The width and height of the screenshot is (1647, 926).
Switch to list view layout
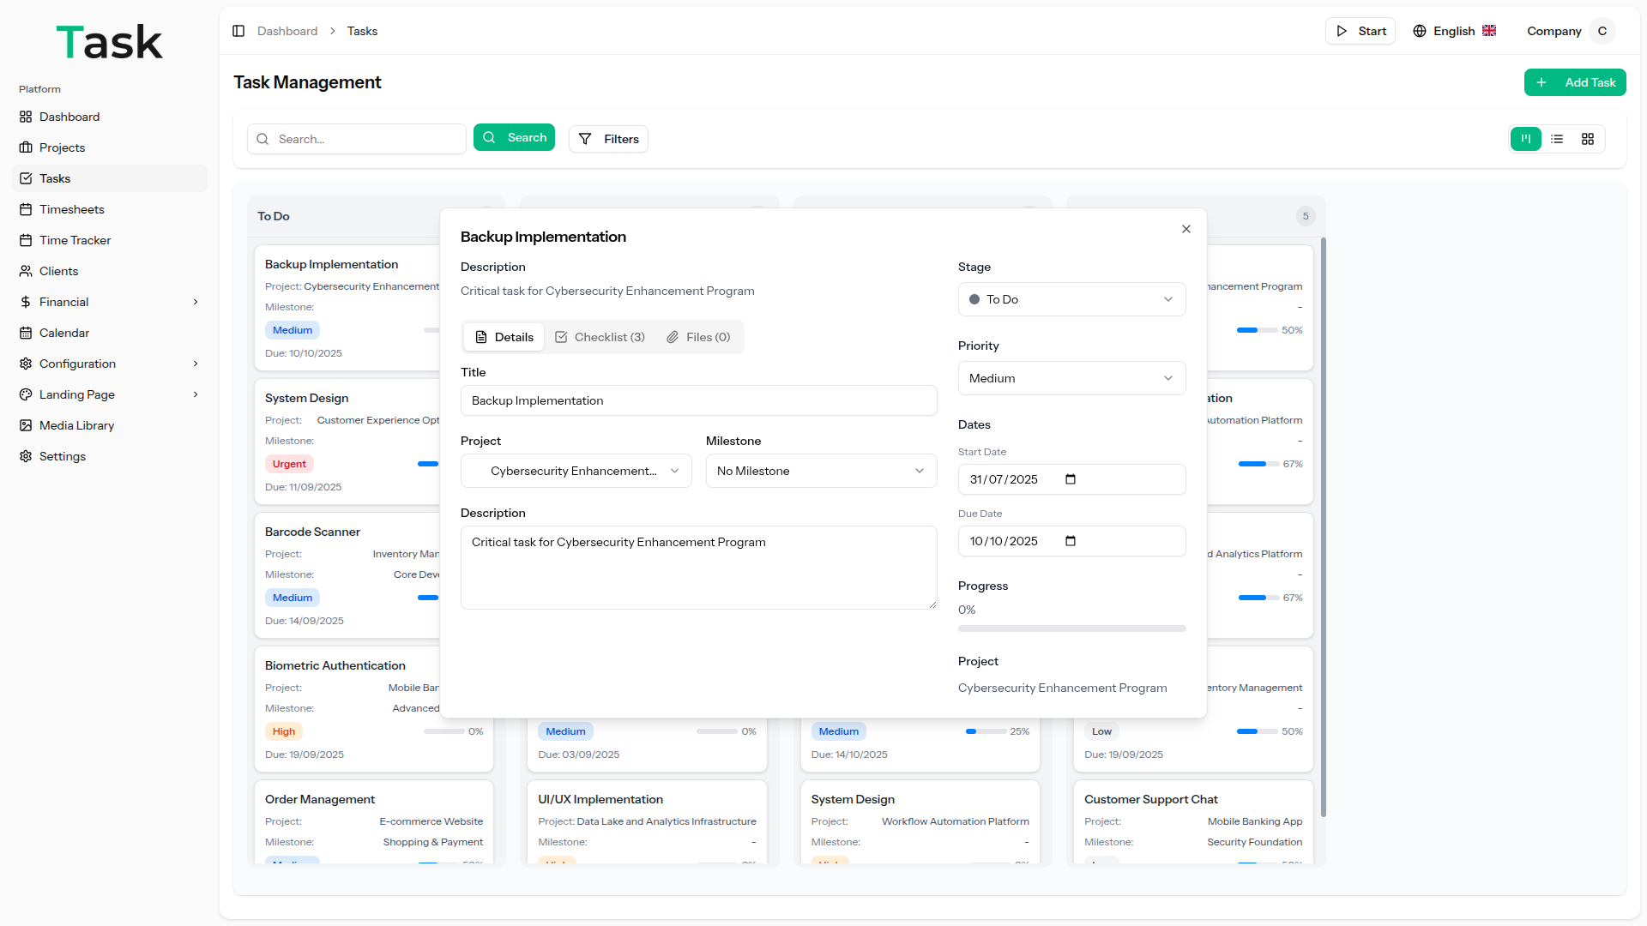(x=1557, y=139)
